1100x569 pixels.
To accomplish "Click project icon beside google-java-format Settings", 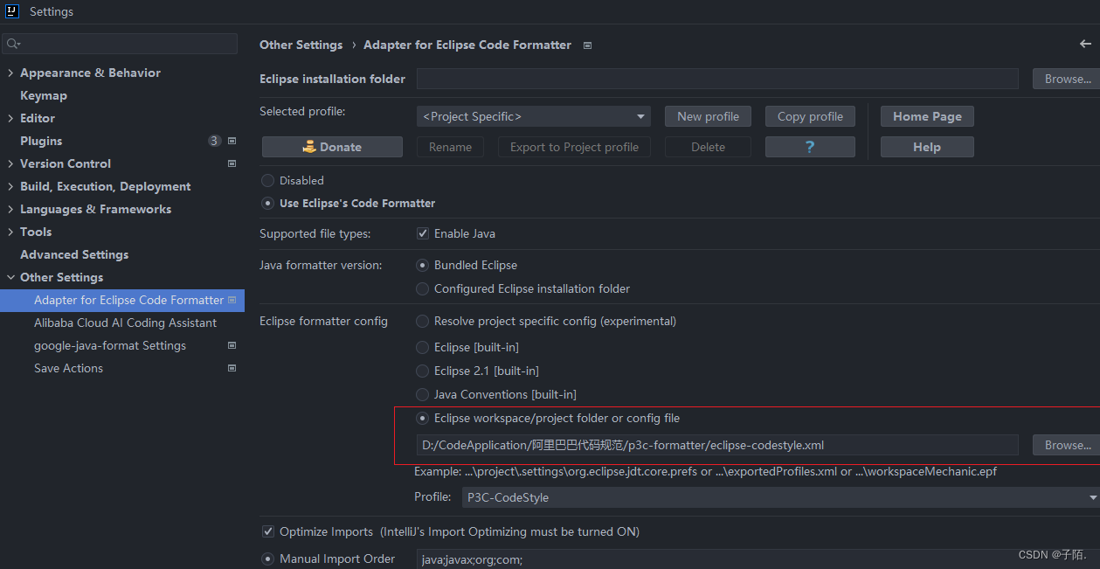I will point(232,345).
